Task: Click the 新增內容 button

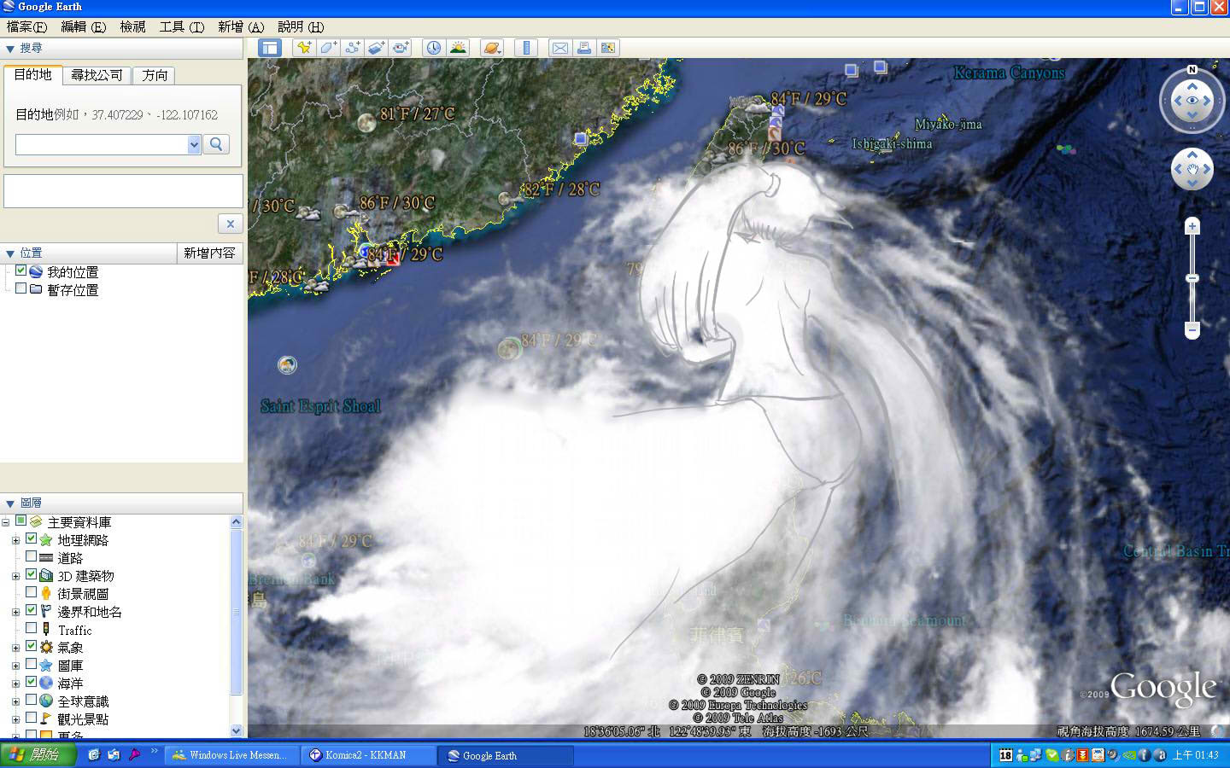Action: coord(209,253)
